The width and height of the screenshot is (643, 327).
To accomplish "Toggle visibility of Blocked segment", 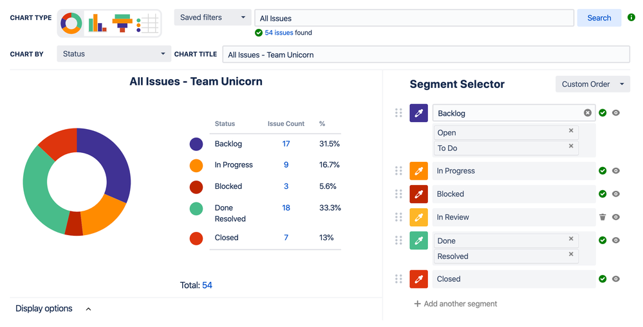I will (616, 193).
